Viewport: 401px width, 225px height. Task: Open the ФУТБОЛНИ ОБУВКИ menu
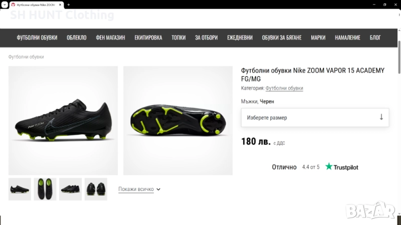(x=37, y=37)
